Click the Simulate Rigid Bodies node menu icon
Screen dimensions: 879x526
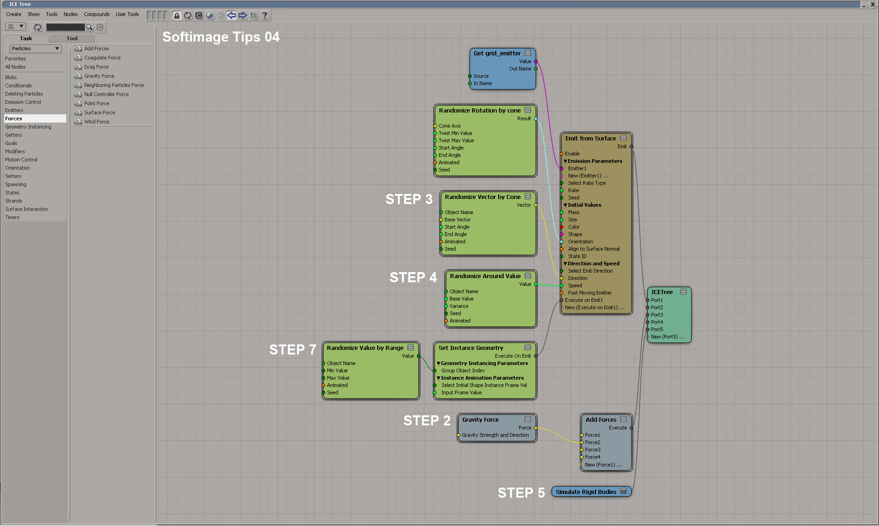click(x=623, y=492)
